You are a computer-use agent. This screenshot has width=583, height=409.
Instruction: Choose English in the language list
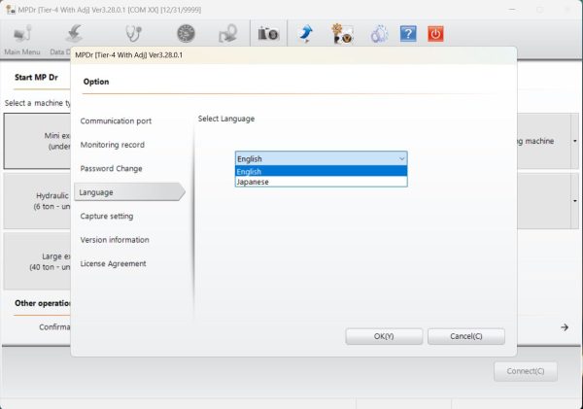pos(322,171)
